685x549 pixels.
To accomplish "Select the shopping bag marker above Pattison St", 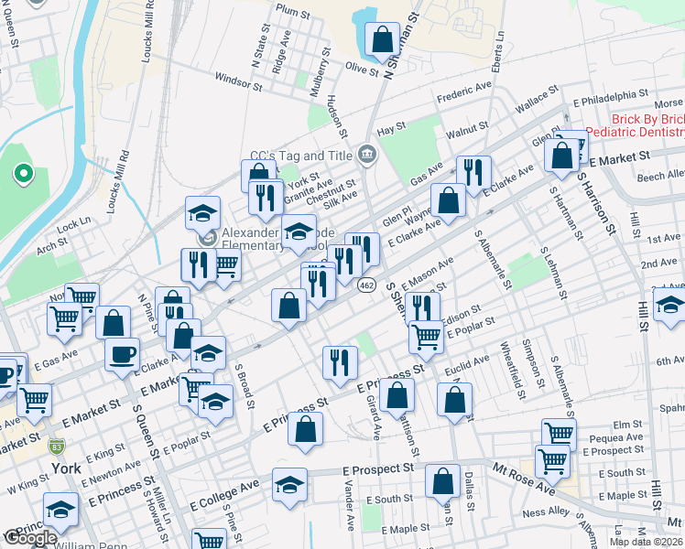I will click(x=397, y=396).
